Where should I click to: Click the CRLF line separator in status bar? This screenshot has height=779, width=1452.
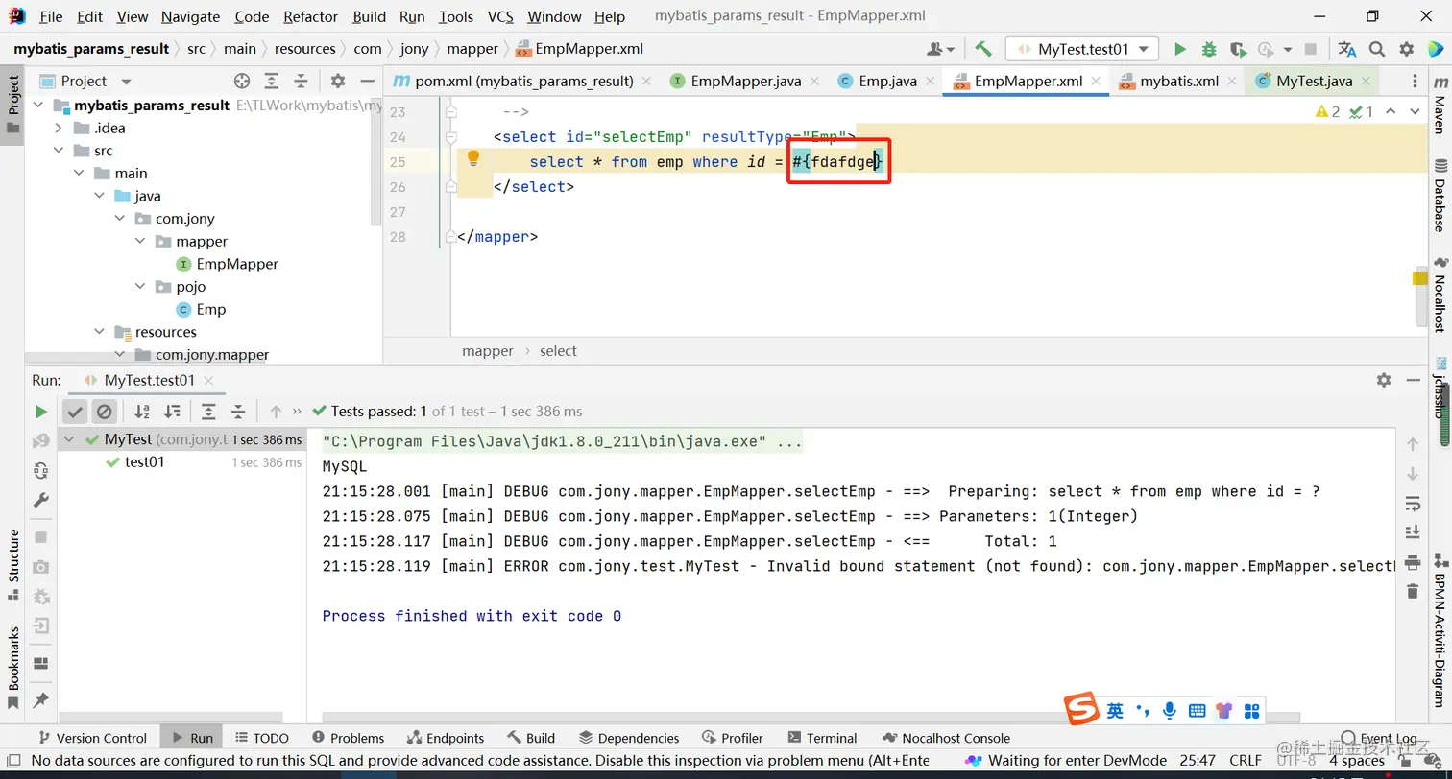[x=1246, y=760]
